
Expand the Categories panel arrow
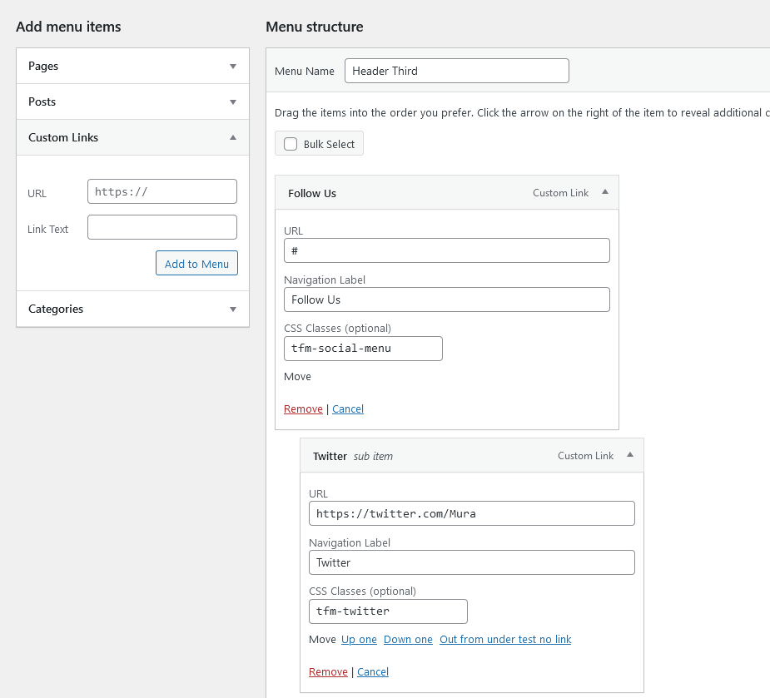[x=233, y=309]
